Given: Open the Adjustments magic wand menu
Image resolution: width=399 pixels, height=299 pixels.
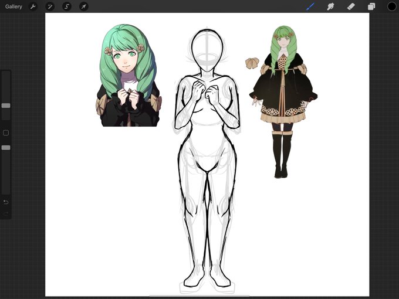Looking at the screenshot, I should 50,6.
